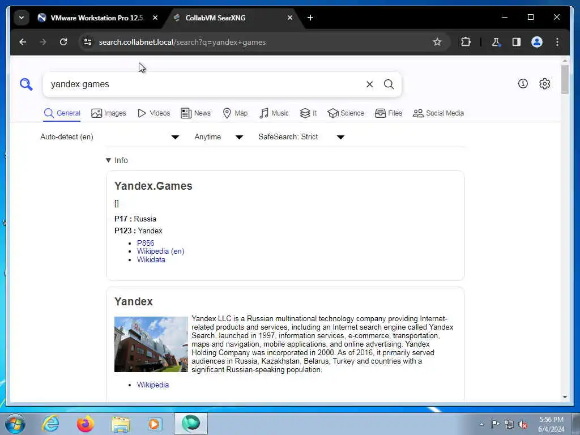Open the Anytime time range dropdown

tap(219, 137)
